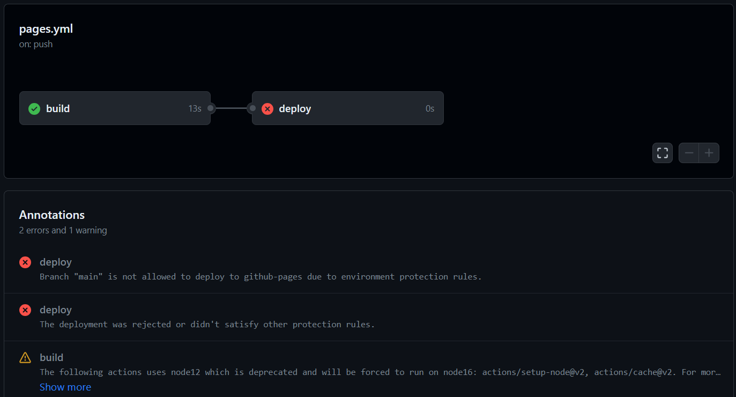The image size is (736, 397).
Task: Click the second deploy annotation title
Action: coord(56,310)
